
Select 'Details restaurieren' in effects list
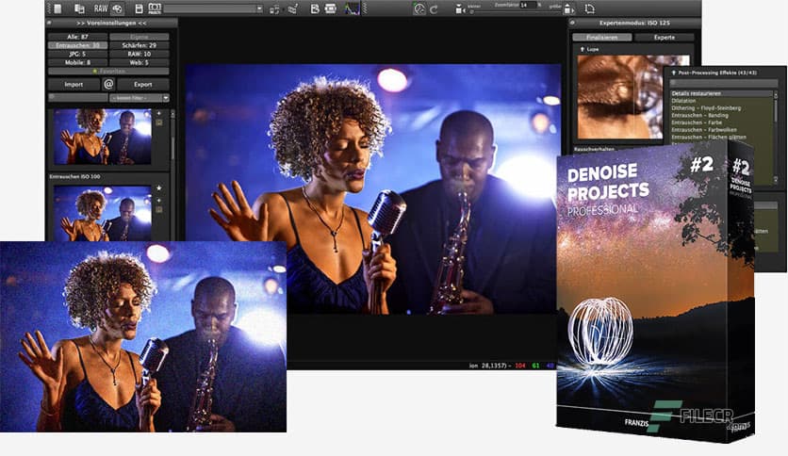pyautogui.click(x=722, y=93)
